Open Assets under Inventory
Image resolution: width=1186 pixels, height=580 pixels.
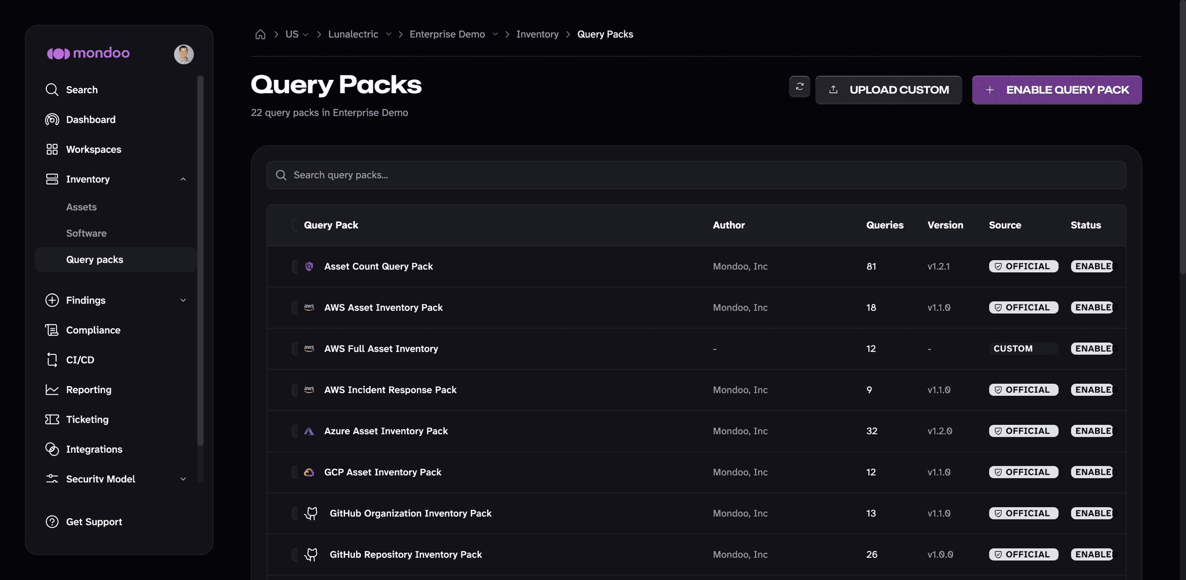coord(81,207)
